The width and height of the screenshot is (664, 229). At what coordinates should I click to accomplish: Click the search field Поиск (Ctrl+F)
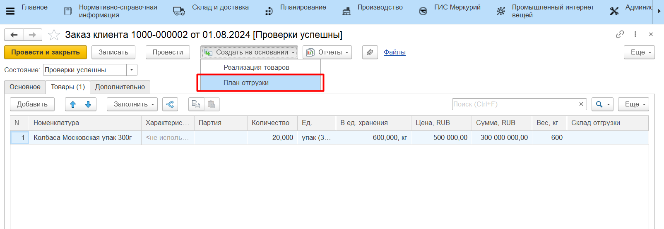tap(513, 104)
